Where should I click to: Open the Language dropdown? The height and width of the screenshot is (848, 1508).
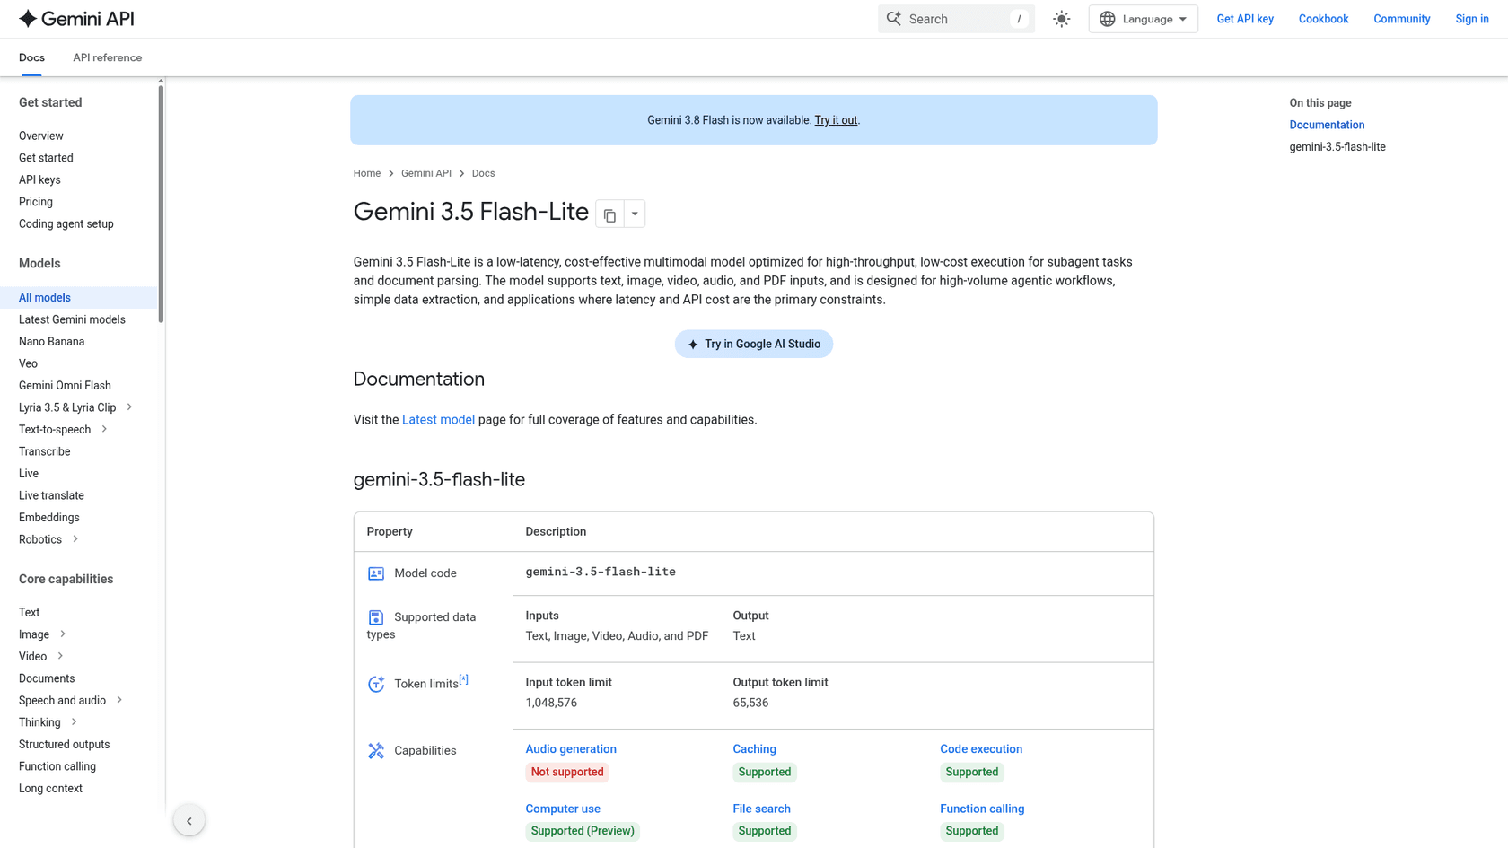(1143, 19)
